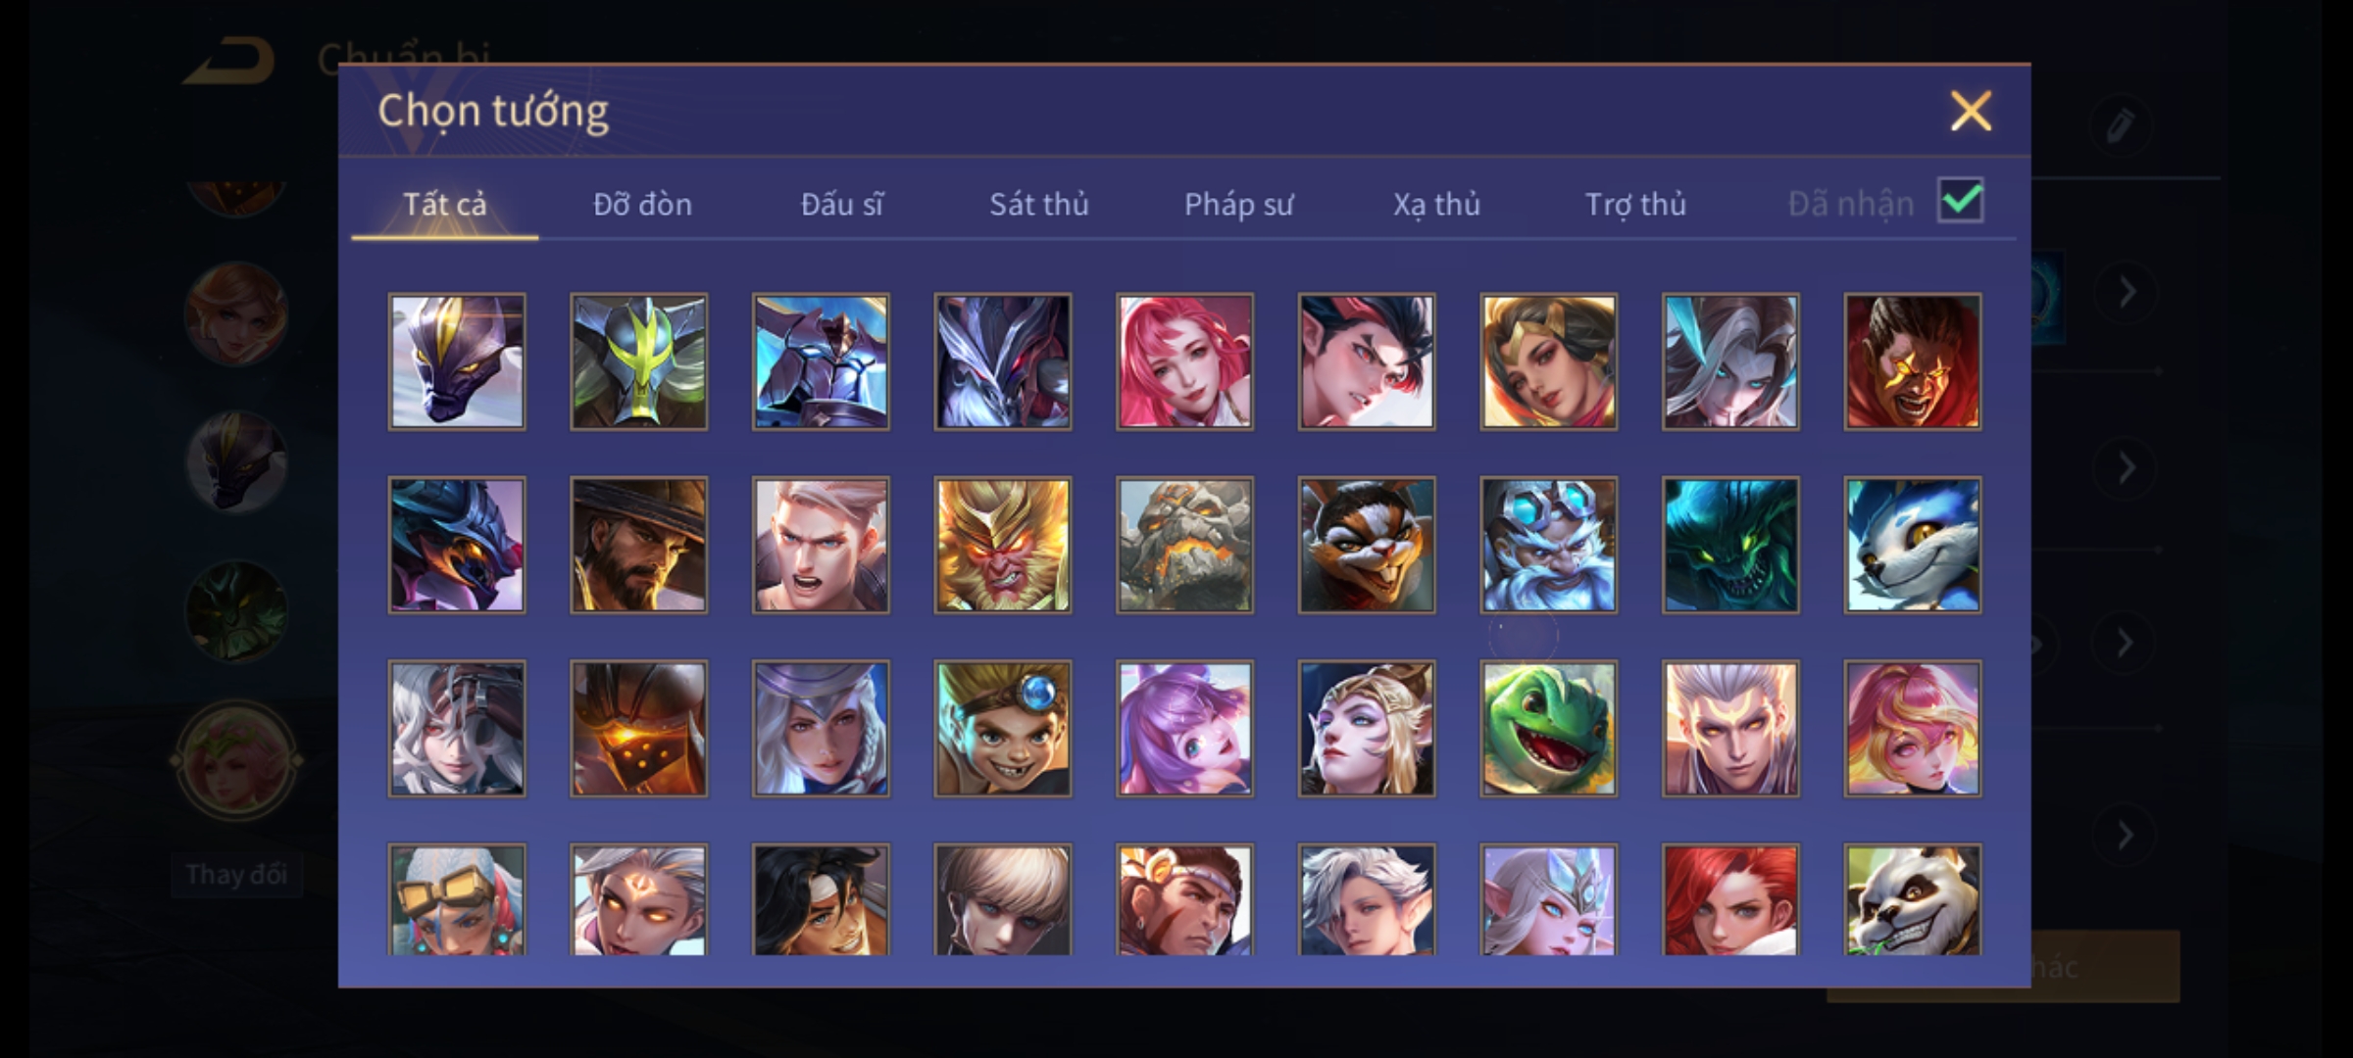The width and height of the screenshot is (2353, 1058).
Task: Choose the purple dragon hero with yellow stripe
Action: pyautogui.click(x=457, y=361)
